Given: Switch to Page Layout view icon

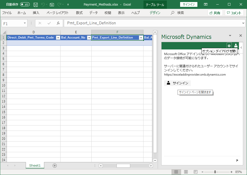Looking at the screenshot, I should coord(186,172).
